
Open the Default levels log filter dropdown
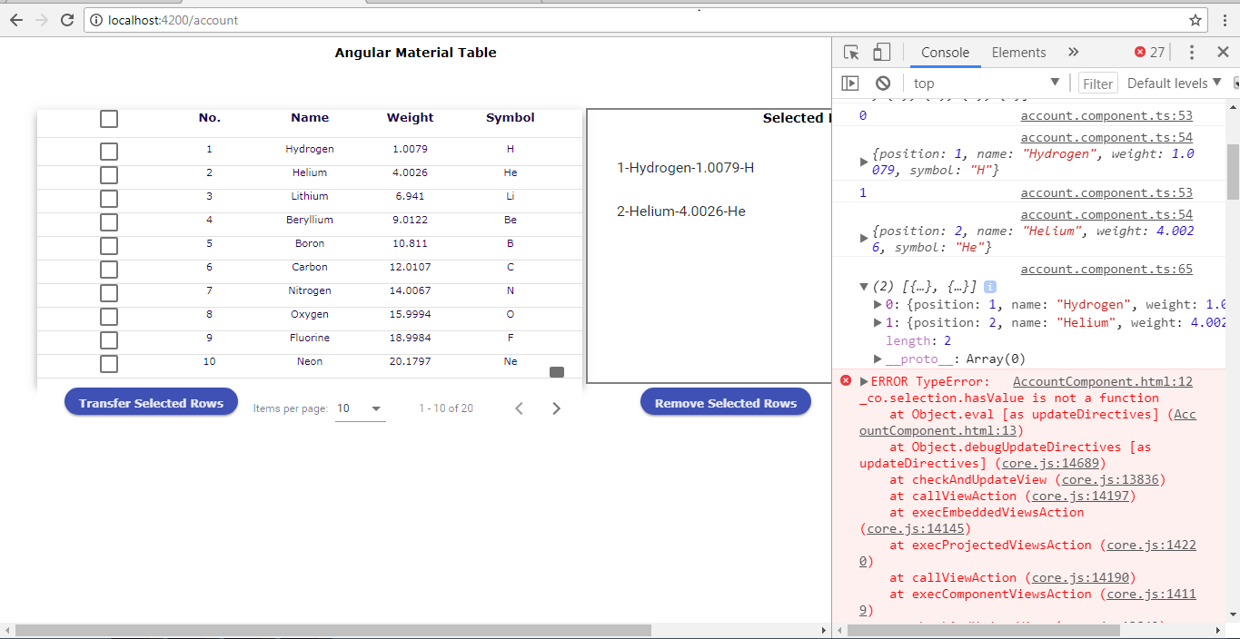pyautogui.click(x=1174, y=83)
